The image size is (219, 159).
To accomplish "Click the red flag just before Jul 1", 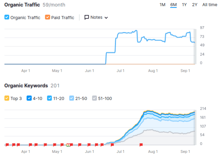I will (112, 145).
